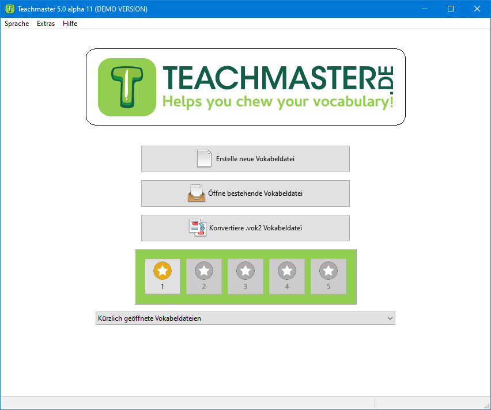Select the orange star level 1
Image resolution: width=491 pixels, height=410 pixels.
[163, 271]
